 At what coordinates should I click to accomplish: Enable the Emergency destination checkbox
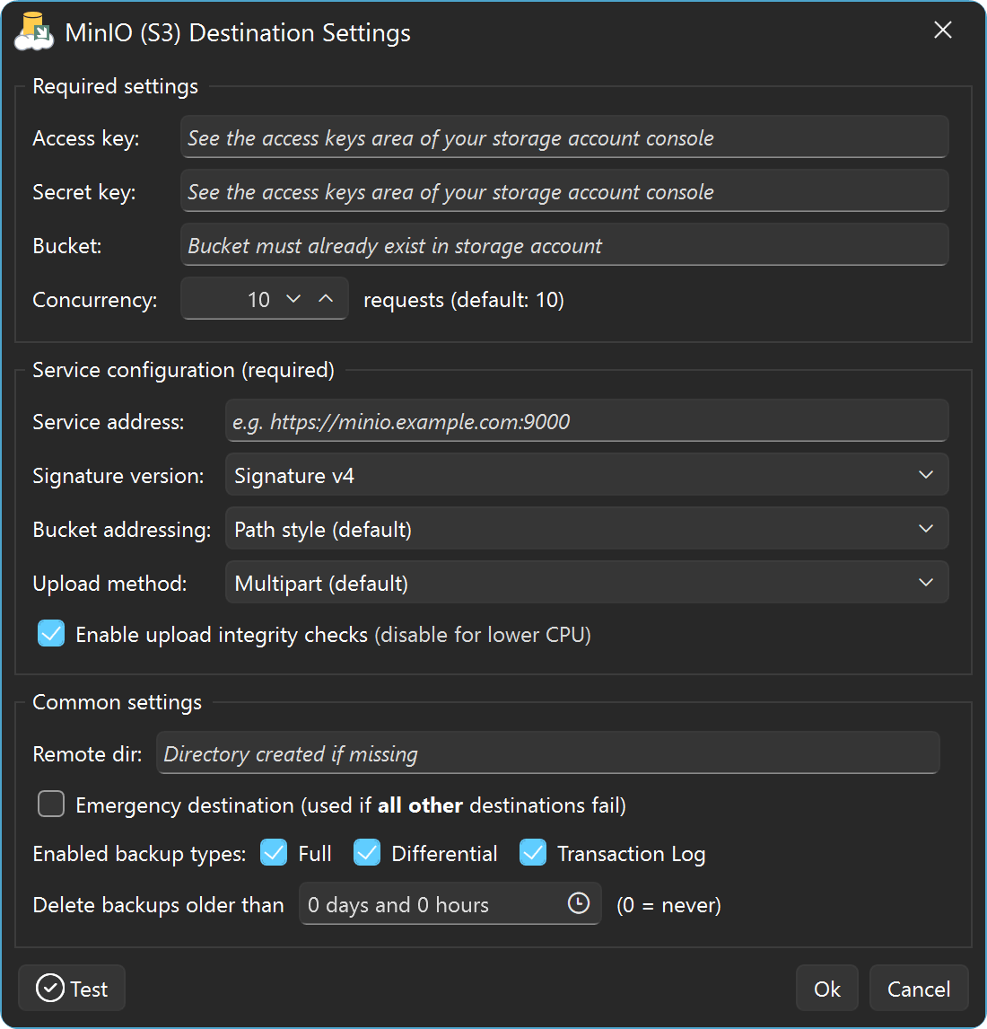51,804
